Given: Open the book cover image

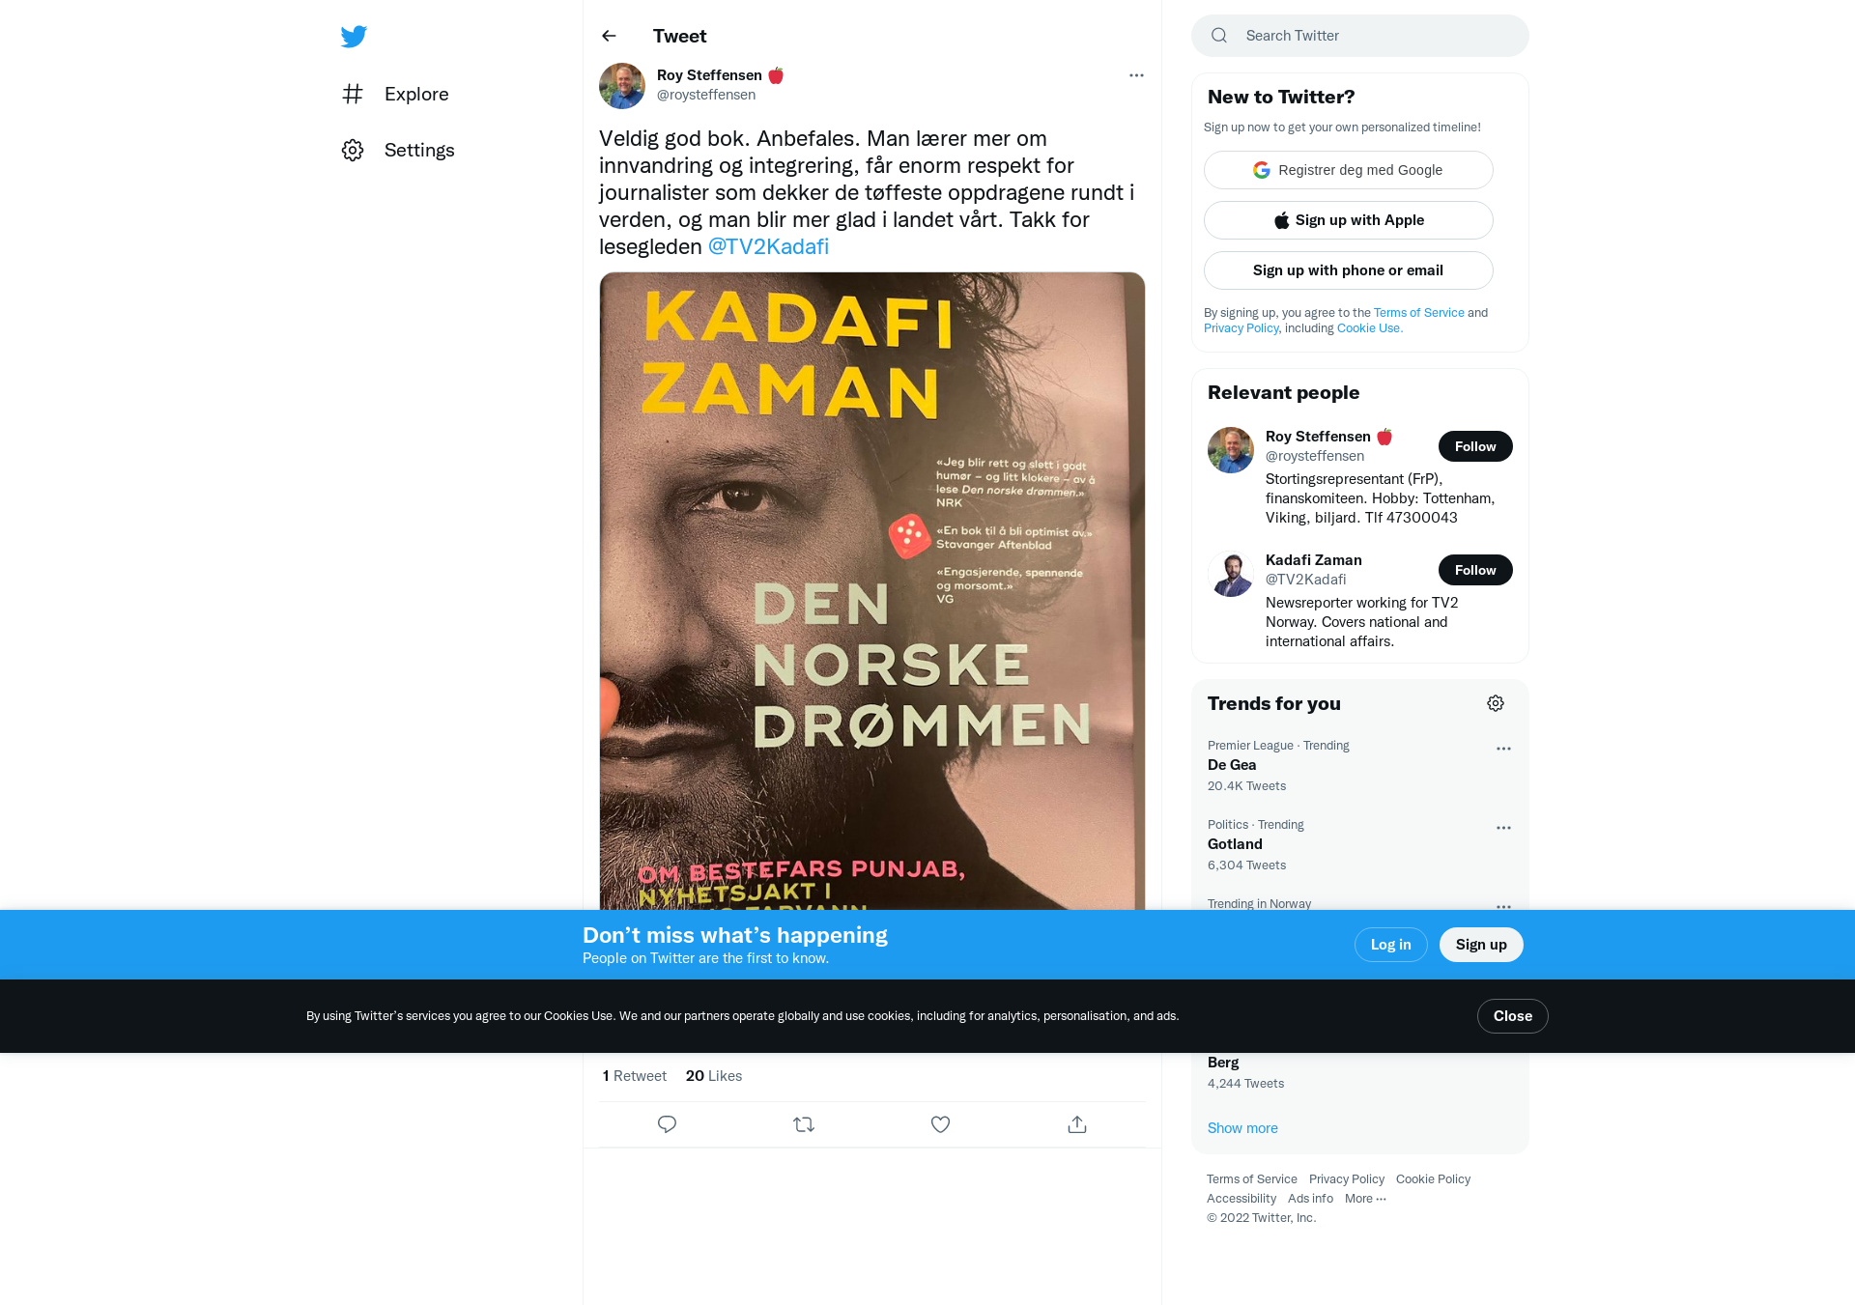Looking at the screenshot, I should (872, 591).
